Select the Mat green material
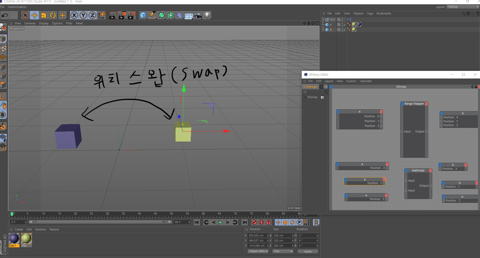The image size is (480, 258). click(x=26, y=240)
